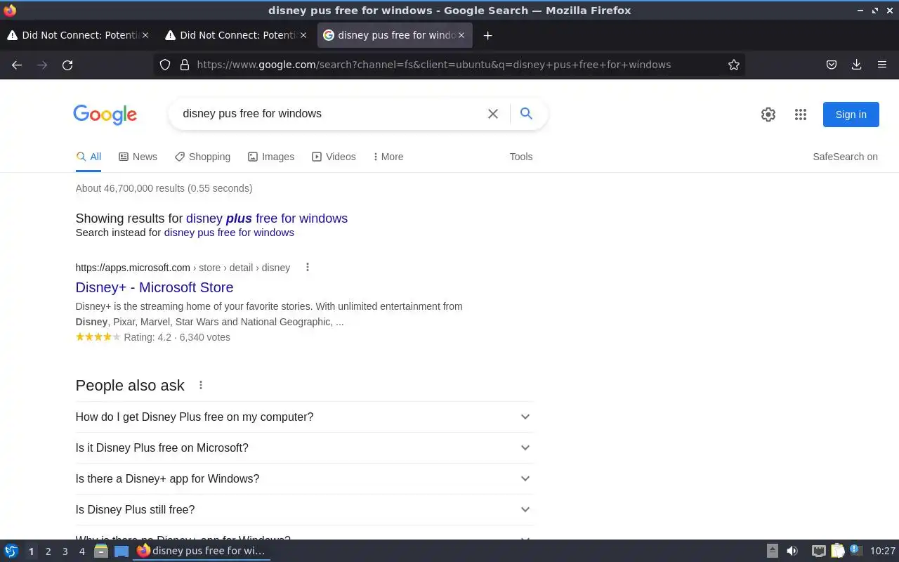
Task: Switch to News results
Action: click(138, 157)
